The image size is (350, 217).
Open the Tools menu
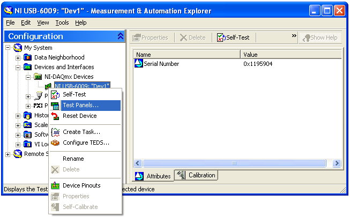62,23
